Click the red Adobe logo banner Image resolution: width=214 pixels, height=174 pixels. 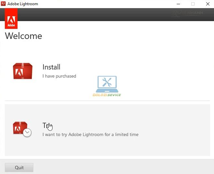11,19
